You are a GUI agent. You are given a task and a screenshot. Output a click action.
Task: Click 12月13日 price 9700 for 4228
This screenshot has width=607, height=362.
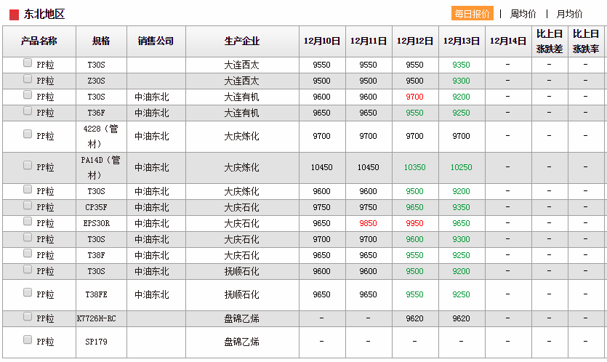click(461, 136)
